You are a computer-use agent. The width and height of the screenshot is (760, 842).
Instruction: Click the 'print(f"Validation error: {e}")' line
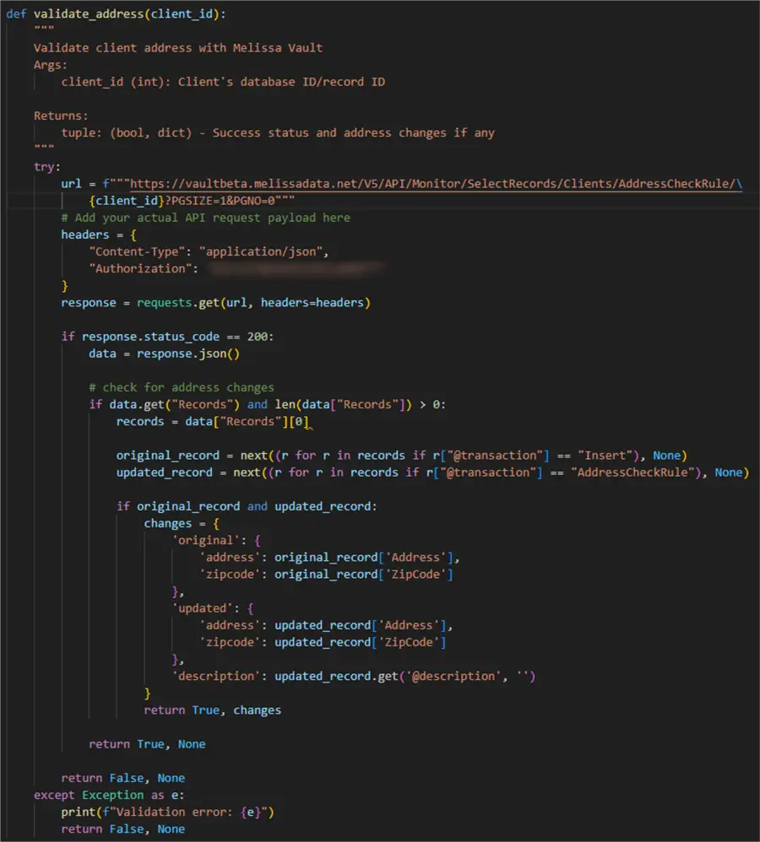point(168,812)
